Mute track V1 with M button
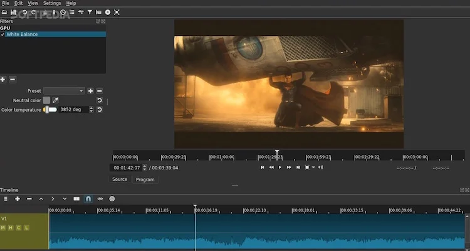The width and height of the screenshot is (470, 251). pyautogui.click(x=3, y=228)
